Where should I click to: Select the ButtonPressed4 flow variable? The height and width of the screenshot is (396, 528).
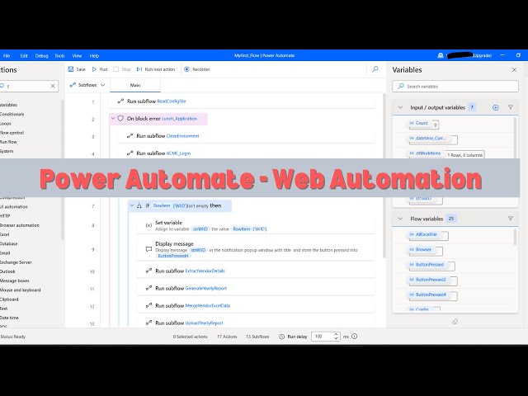pos(431,295)
